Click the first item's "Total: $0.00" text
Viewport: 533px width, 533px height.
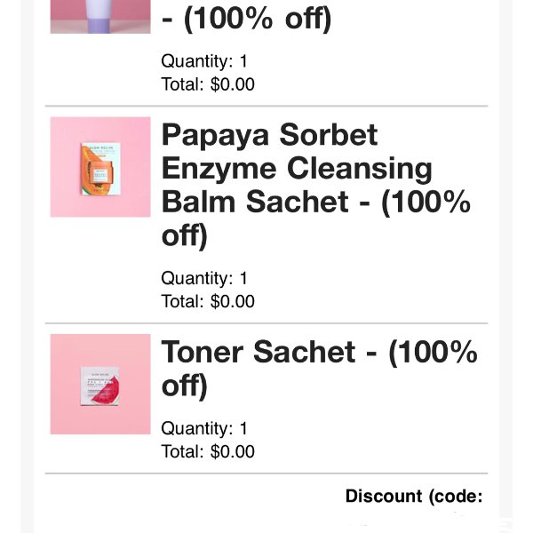[x=208, y=84]
